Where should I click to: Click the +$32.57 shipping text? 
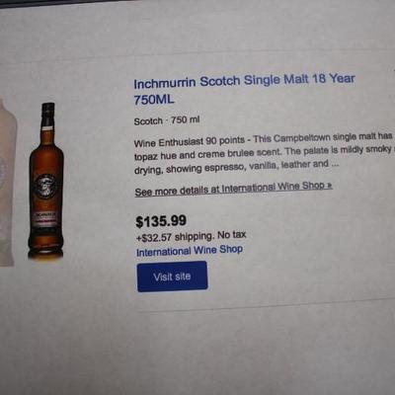pos(175,237)
